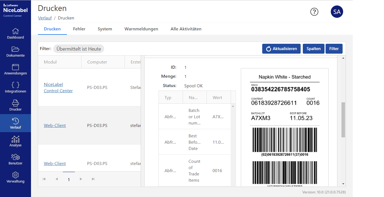Switch to the Warnmeldungen tab
This screenshot has width=384, height=197.
click(141, 29)
